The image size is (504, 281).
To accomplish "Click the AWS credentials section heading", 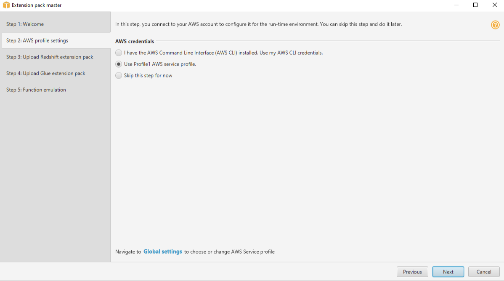I will pyautogui.click(x=134, y=41).
